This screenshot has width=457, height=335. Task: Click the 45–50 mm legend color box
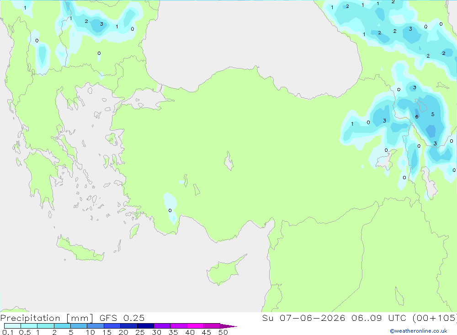tap(212, 326)
